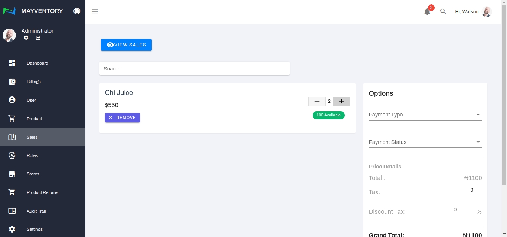The height and width of the screenshot is (237, 507).
Task: Click the Stores shop icon
Action: click(12, 174)
